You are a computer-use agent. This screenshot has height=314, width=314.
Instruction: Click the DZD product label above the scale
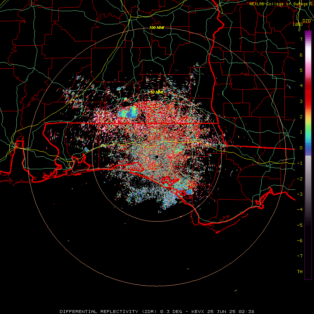(307, 21)
